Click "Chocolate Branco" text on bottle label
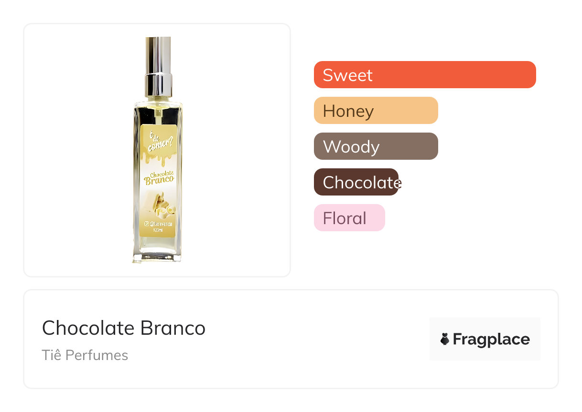 [160, 179]
